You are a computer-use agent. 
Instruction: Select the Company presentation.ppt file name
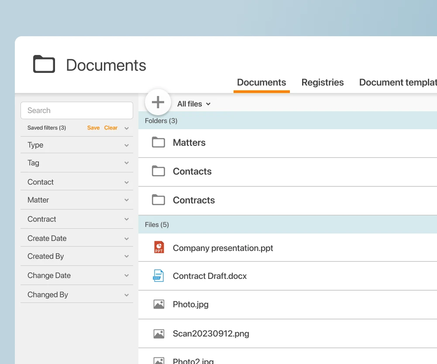coord(223,248)
